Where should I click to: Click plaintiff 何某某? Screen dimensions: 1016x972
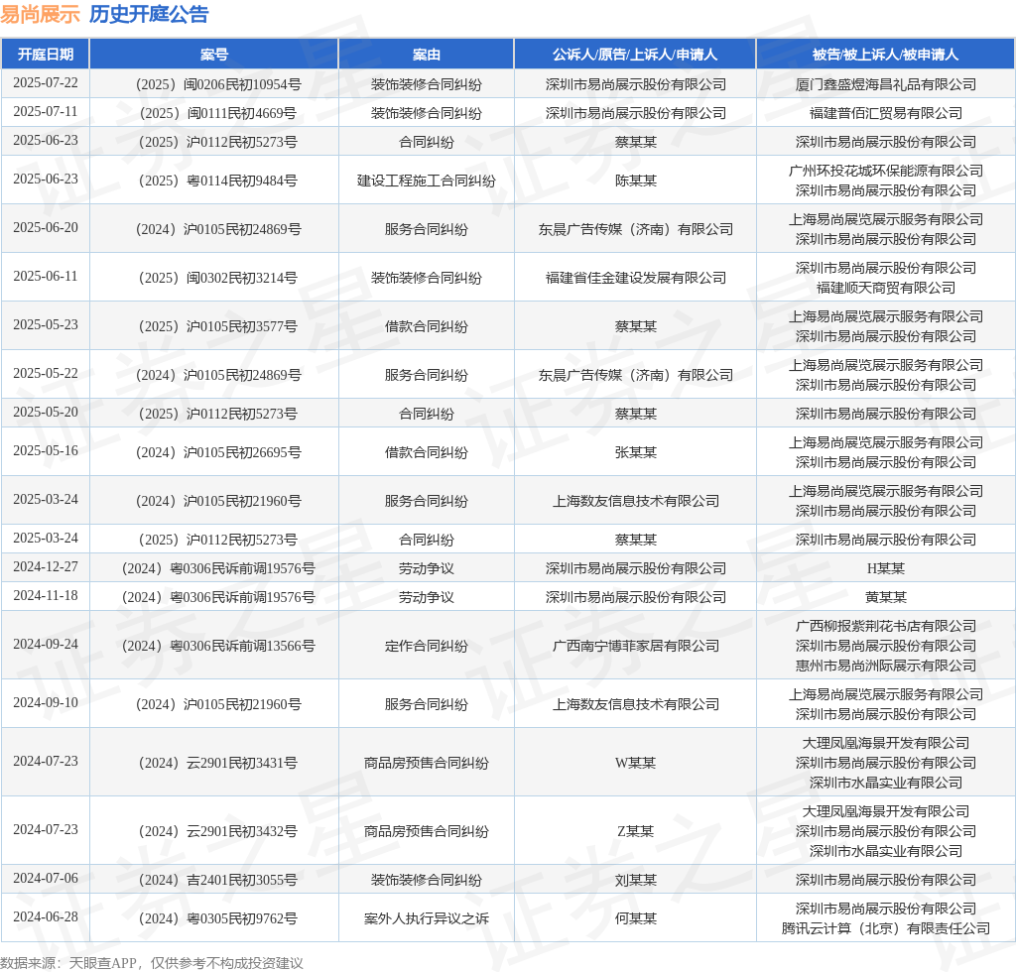click(x=636, y=918)
